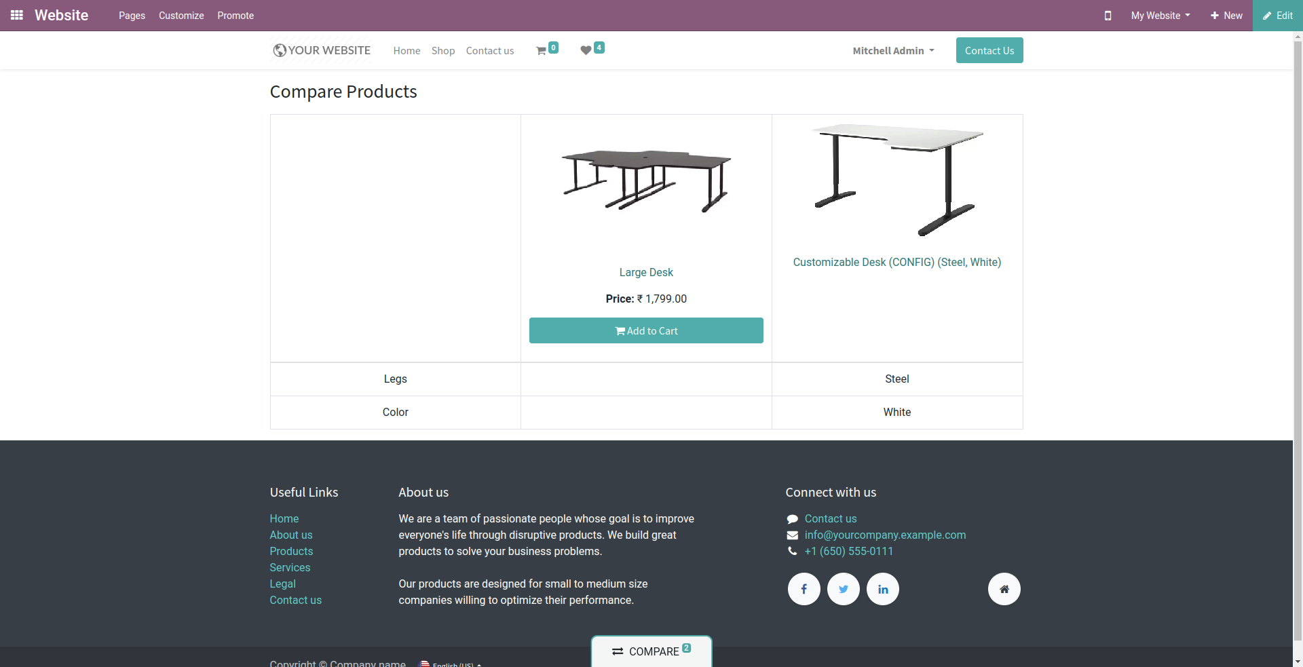The image size is (1303, 667).
Task: Click the Facebook social icon
Action: [x=804, y=589]
